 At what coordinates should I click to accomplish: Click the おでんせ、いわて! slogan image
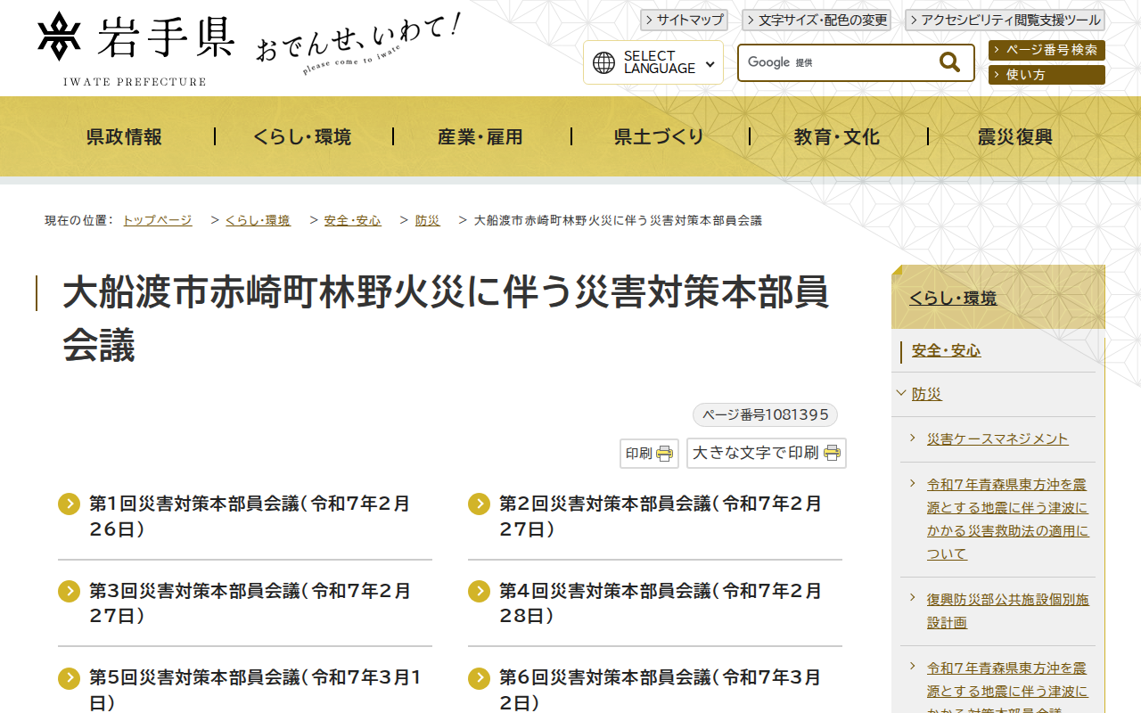click(x=358, y=45)
